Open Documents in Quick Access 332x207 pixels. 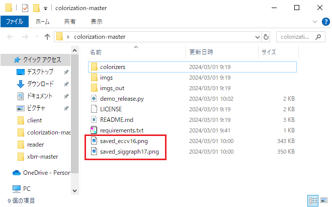pos(40,96)
